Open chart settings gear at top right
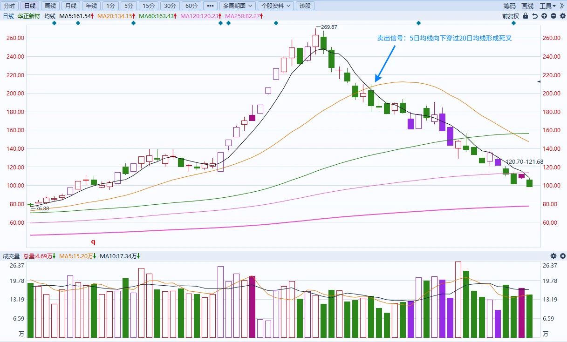 562,16
